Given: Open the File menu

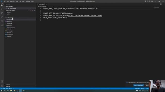Looking at the screenshot, I should coord(5,1).
